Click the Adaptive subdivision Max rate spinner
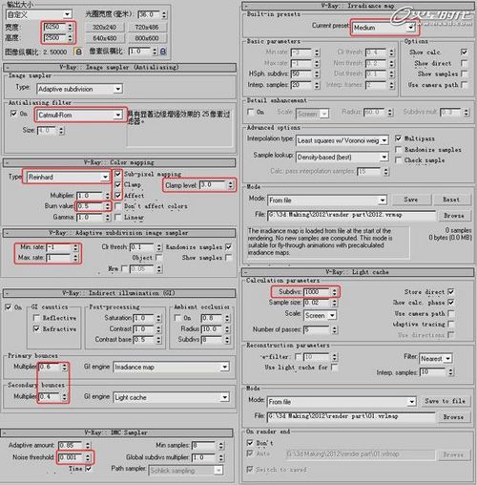Screen dimensions: 477x485 coord(75,258)
